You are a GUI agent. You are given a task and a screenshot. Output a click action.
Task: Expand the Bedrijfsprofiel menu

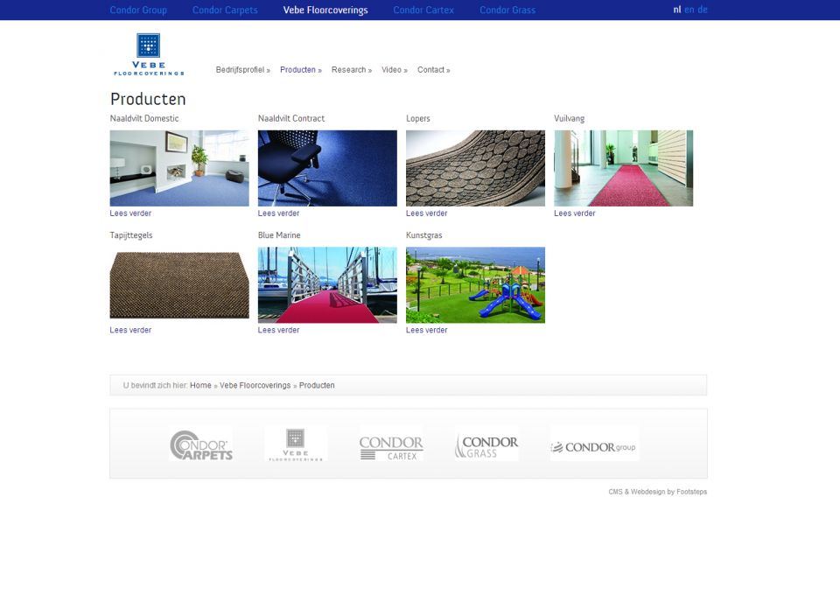pyautogui.click(x=242, y=70)
